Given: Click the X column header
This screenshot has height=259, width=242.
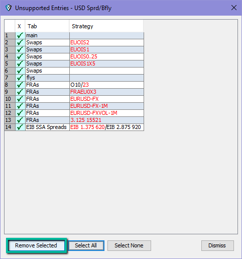Looking at the screenshot, I should pyautogui.click(x=20, y=26).
